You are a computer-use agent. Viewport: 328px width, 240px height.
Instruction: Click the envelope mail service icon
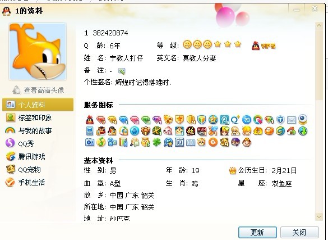click(x=292, y=120)
